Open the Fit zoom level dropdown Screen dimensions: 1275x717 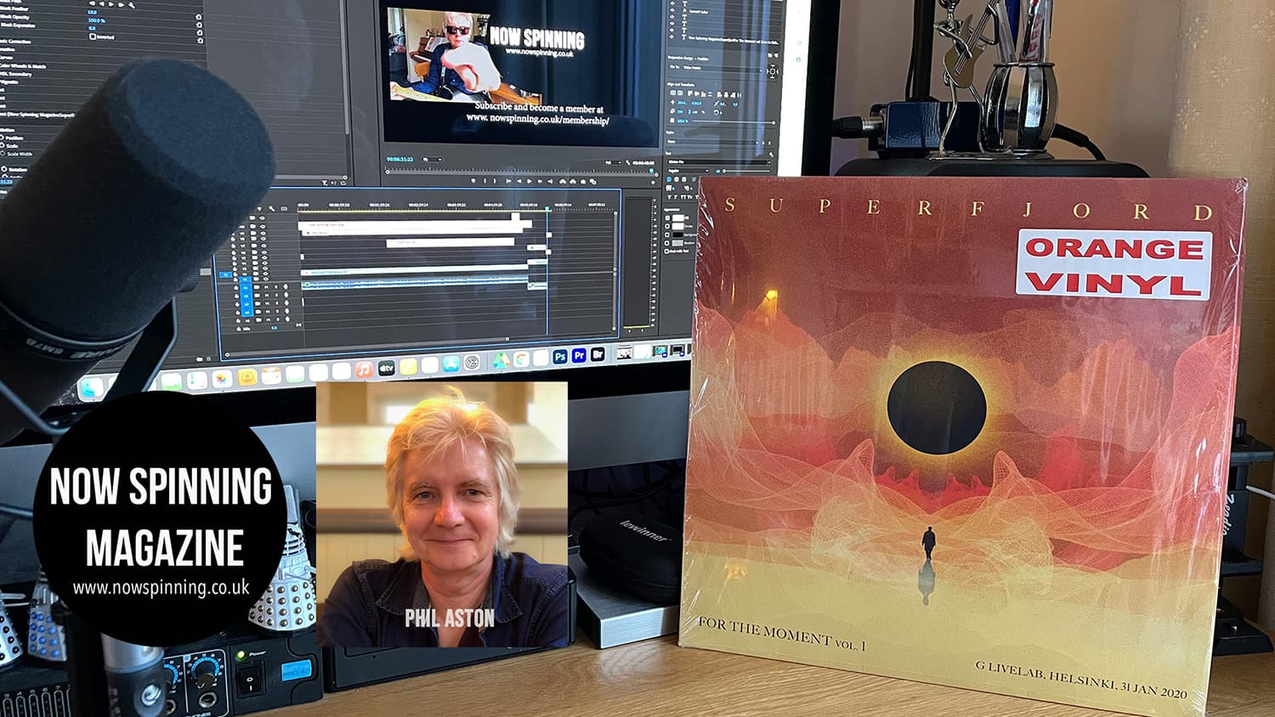pos(432,159)
